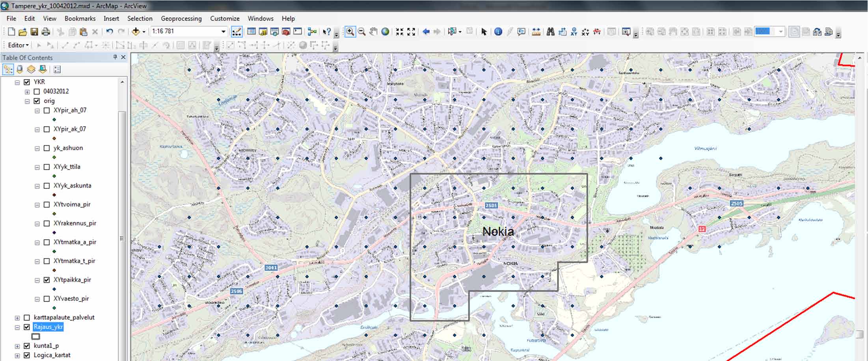
Task: Open the Customize menu
Action: (225, 19)
